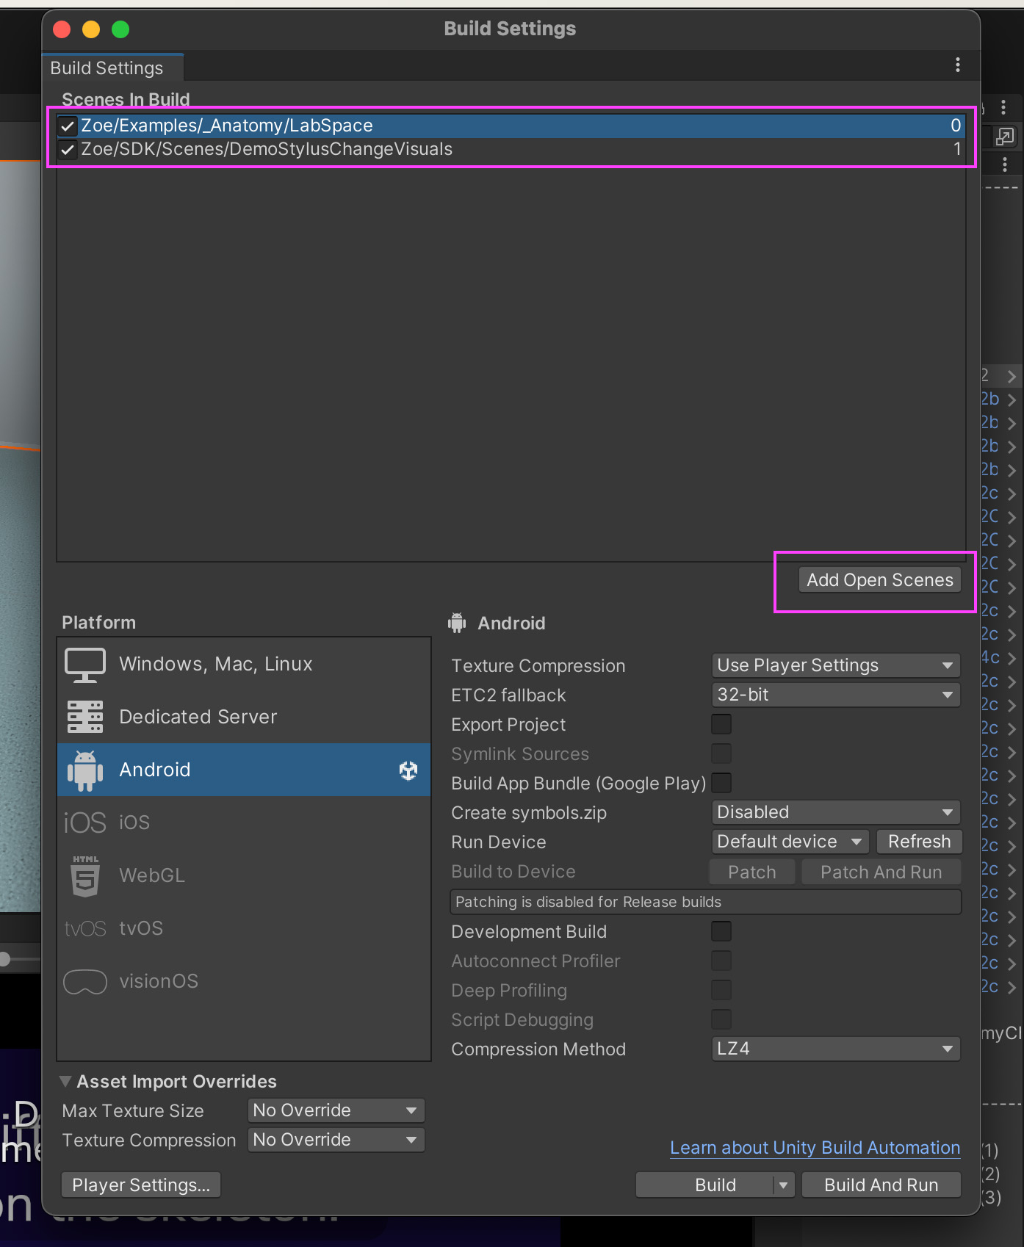This screenshot has height=1247, width=1024.
Task: Open the Asset Import Texture Compression dropdown
Action: (336, 1140)
